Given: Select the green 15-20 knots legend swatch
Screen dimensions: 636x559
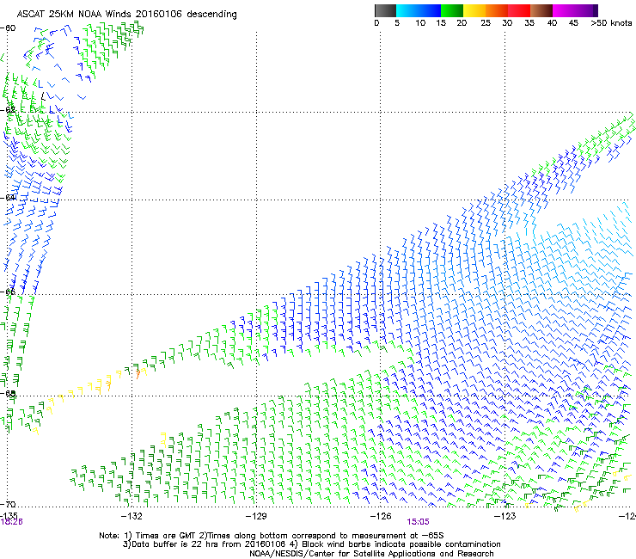Looking at the screenshot, I should pos(452,10).
